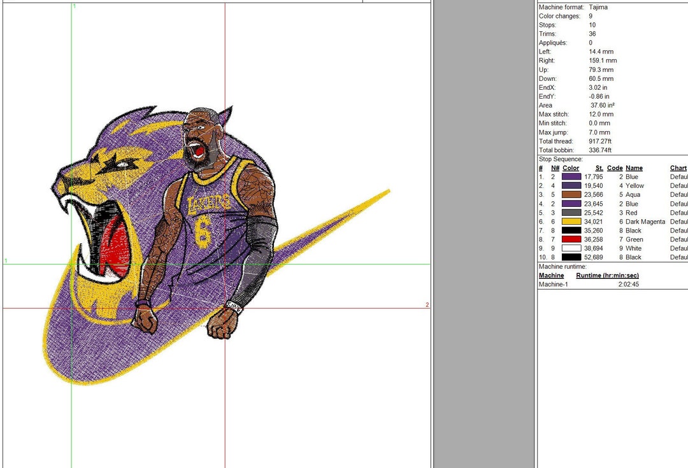
Task: Click the Code column header
Action: [x=614, y=167]
